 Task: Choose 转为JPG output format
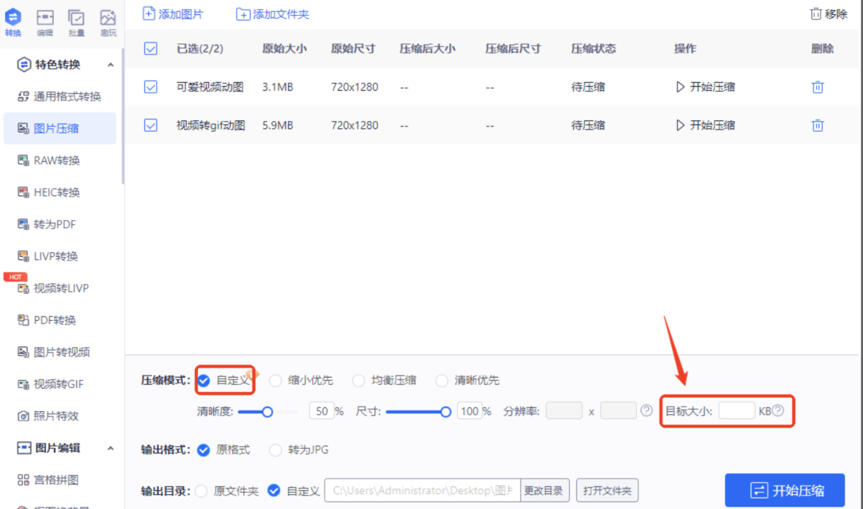(x=275, y=450)
